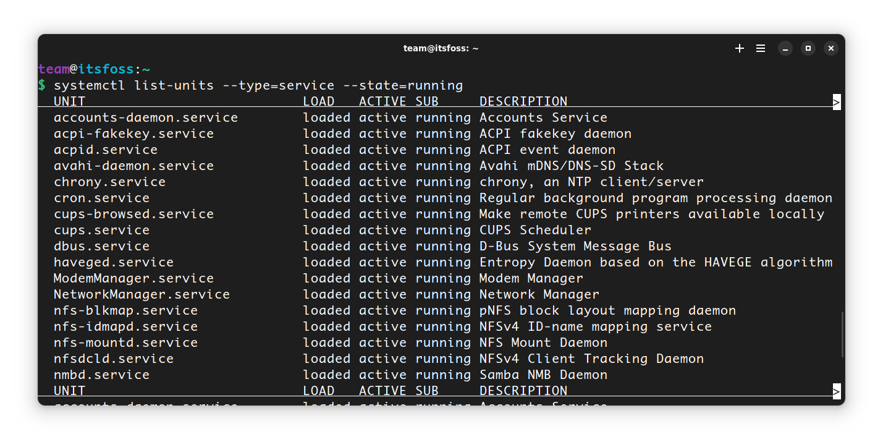Open a new tab with the plus icon
Screen dimensions: 883x447
739,48
